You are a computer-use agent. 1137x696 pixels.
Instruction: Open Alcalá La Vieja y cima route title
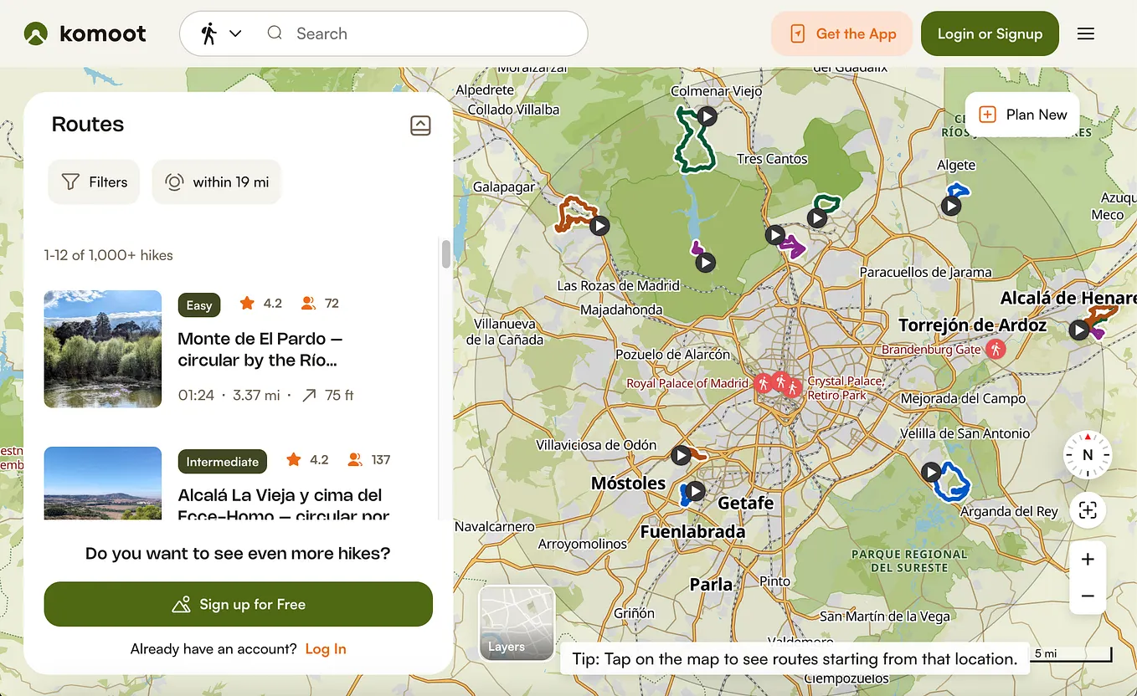(x=283, y=505)
